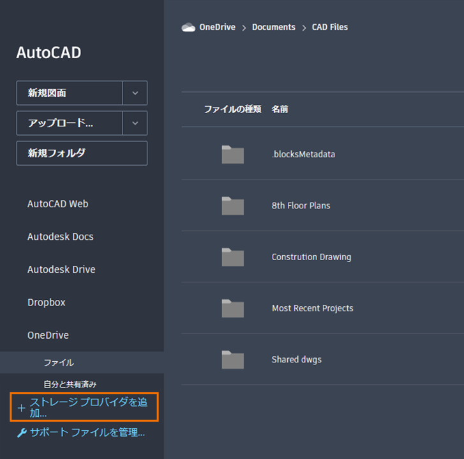464x459 pixels.
Task: Open the アップロード dropdown arrow
Action: point(135,123)
